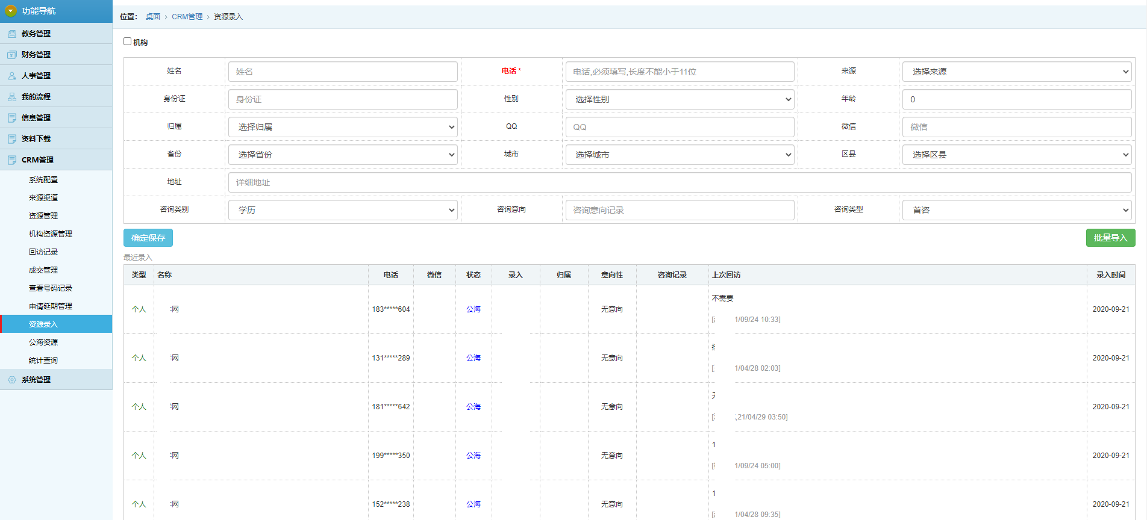
Task: Select 公海资源 in the CRM submenu
Action: click(43, 342)
